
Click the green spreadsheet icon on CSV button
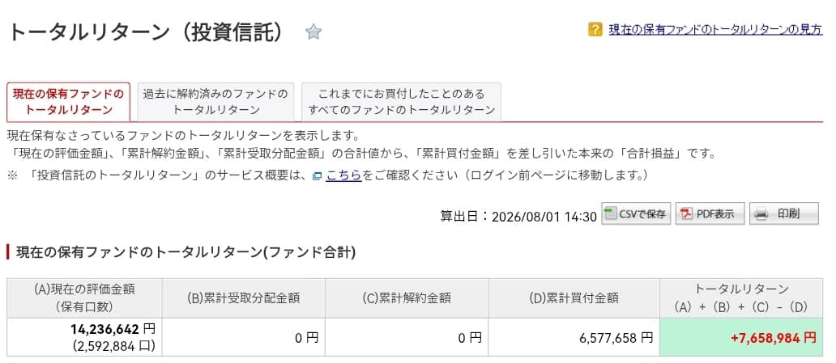[x=611, y=213]
